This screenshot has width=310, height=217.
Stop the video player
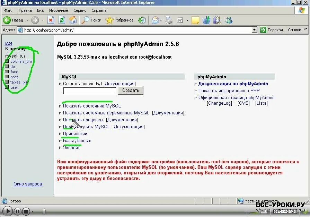pyautogui.click(x=26, y=211)
